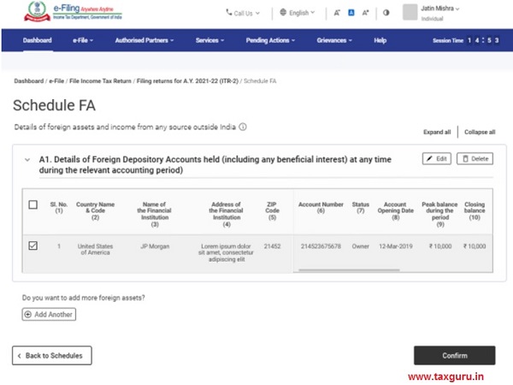Open English language dropdown
The width and height of the screenshot is (513, 385).
click(x=298, y=13)
